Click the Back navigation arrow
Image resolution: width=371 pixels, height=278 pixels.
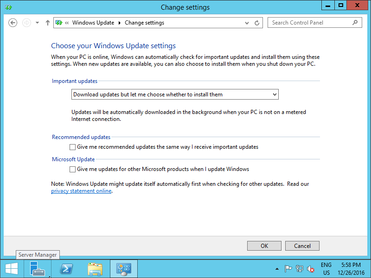tap(13, 23)
